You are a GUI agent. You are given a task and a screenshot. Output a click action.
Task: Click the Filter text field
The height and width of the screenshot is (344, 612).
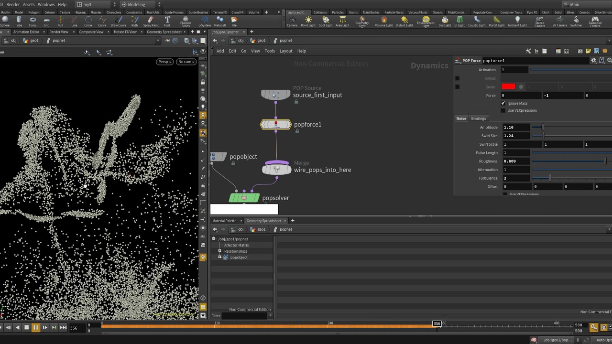(x=244, y=316)
